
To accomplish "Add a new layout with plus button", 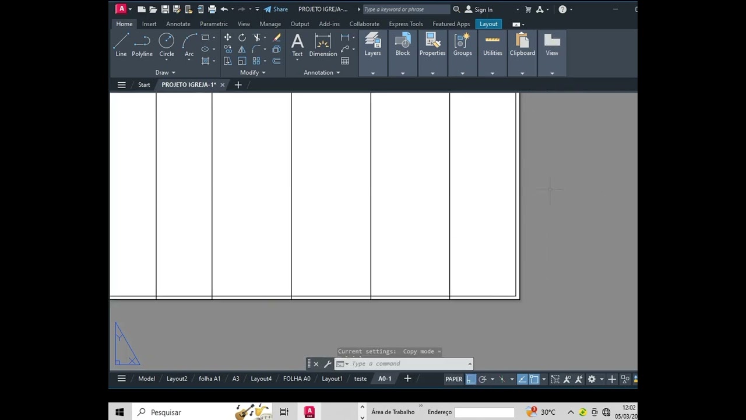I will 407,379.
